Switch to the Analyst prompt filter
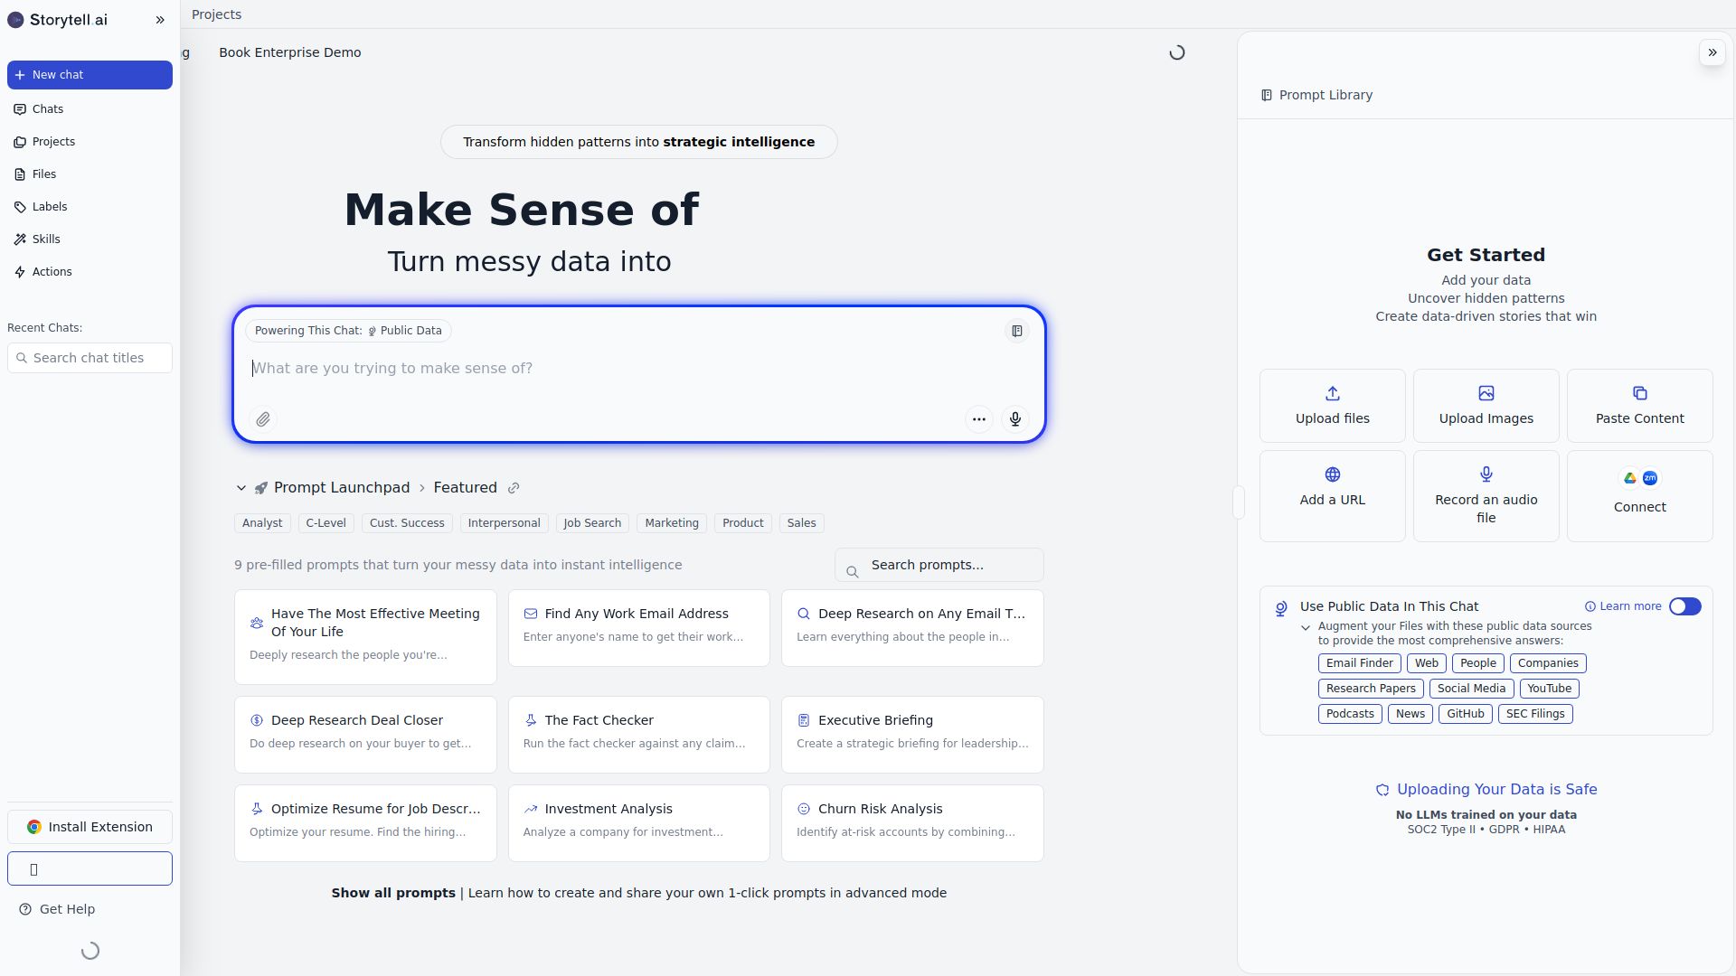Screen dimensions: 1736x976 (261, 522)
